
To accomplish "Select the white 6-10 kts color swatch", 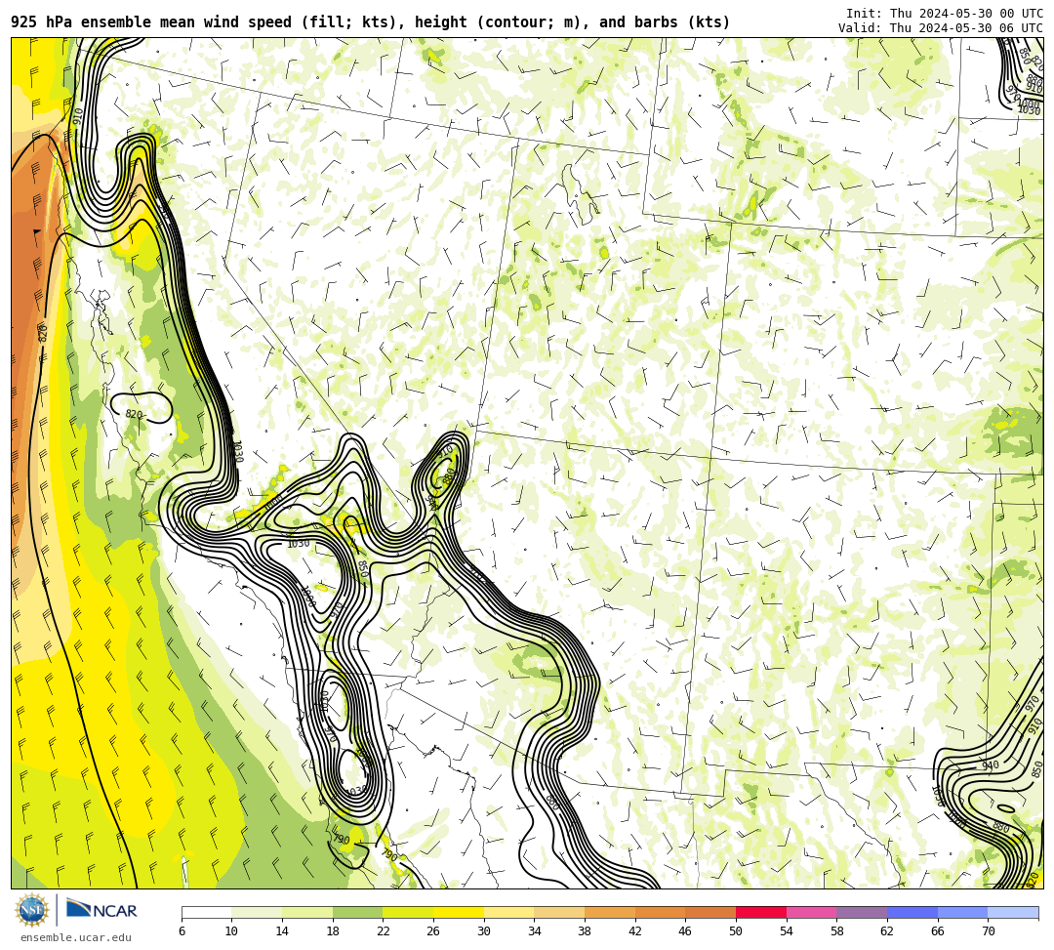I will (x=206, y=912).
